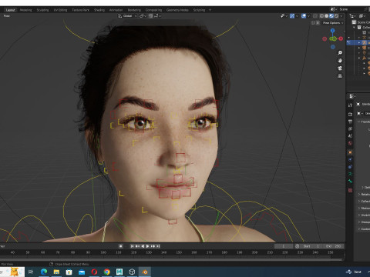Select wireframe viewport shading
370x277 pixels.
321,16
